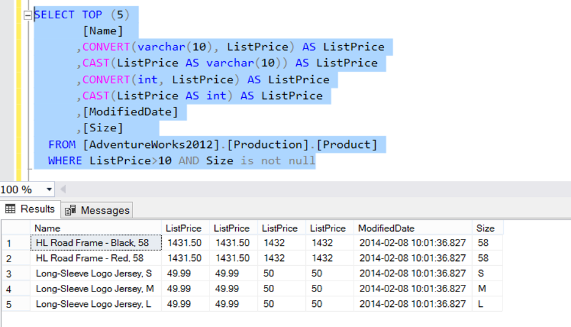Select row header number 3
Screen dimensions: 571x327
[x=16, y=274]
